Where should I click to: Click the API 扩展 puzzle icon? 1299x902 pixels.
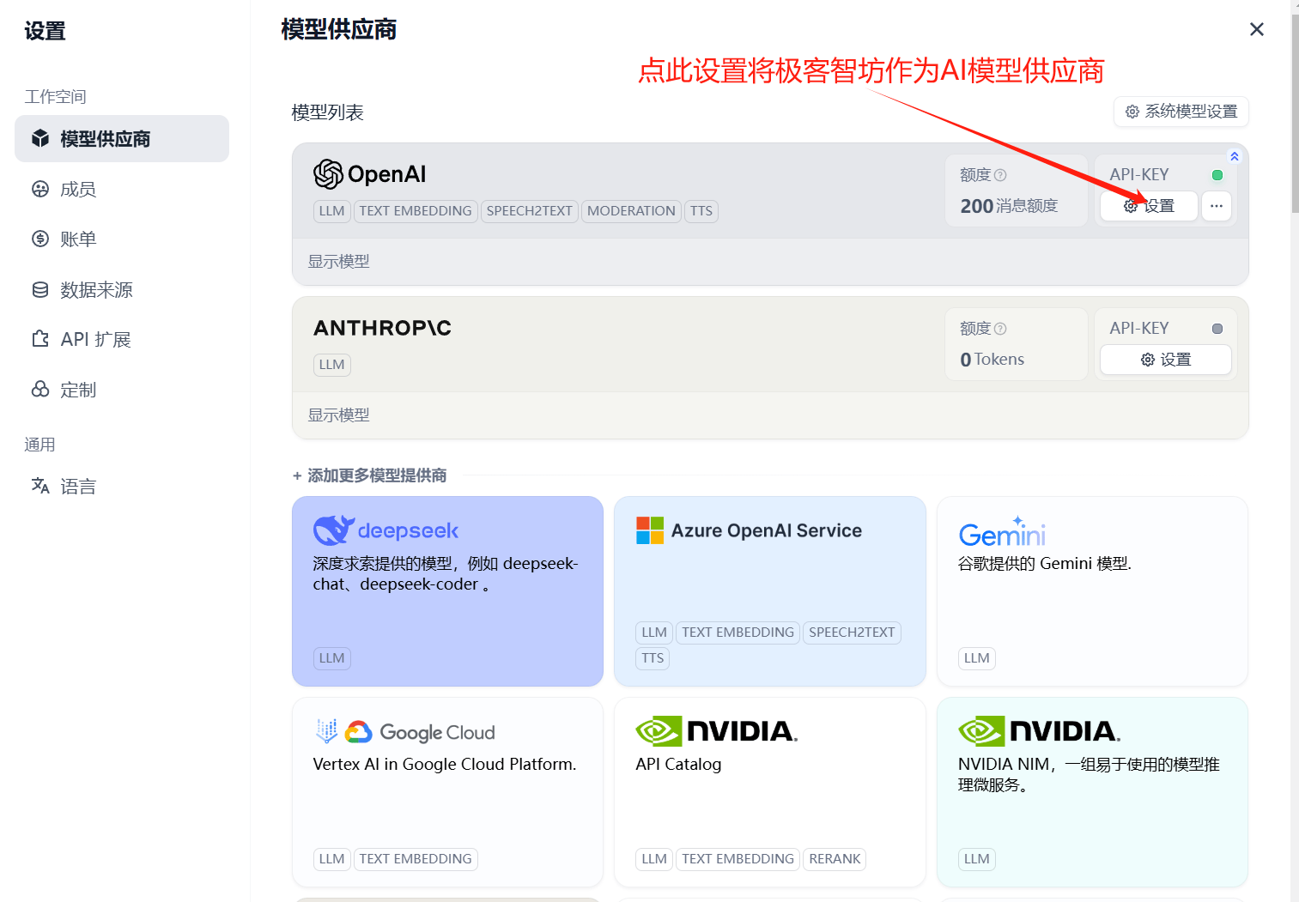coord(40,339)
